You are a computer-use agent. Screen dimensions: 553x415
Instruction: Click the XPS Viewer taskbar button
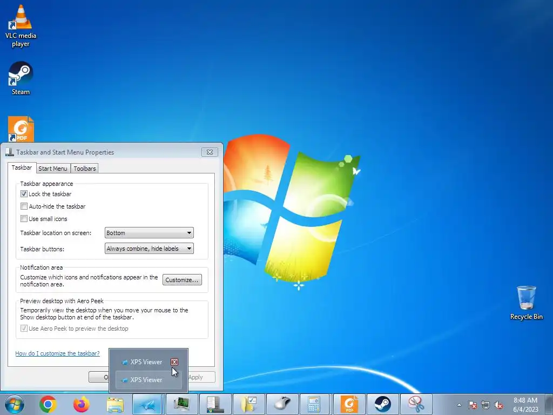(x=147, y=404)
